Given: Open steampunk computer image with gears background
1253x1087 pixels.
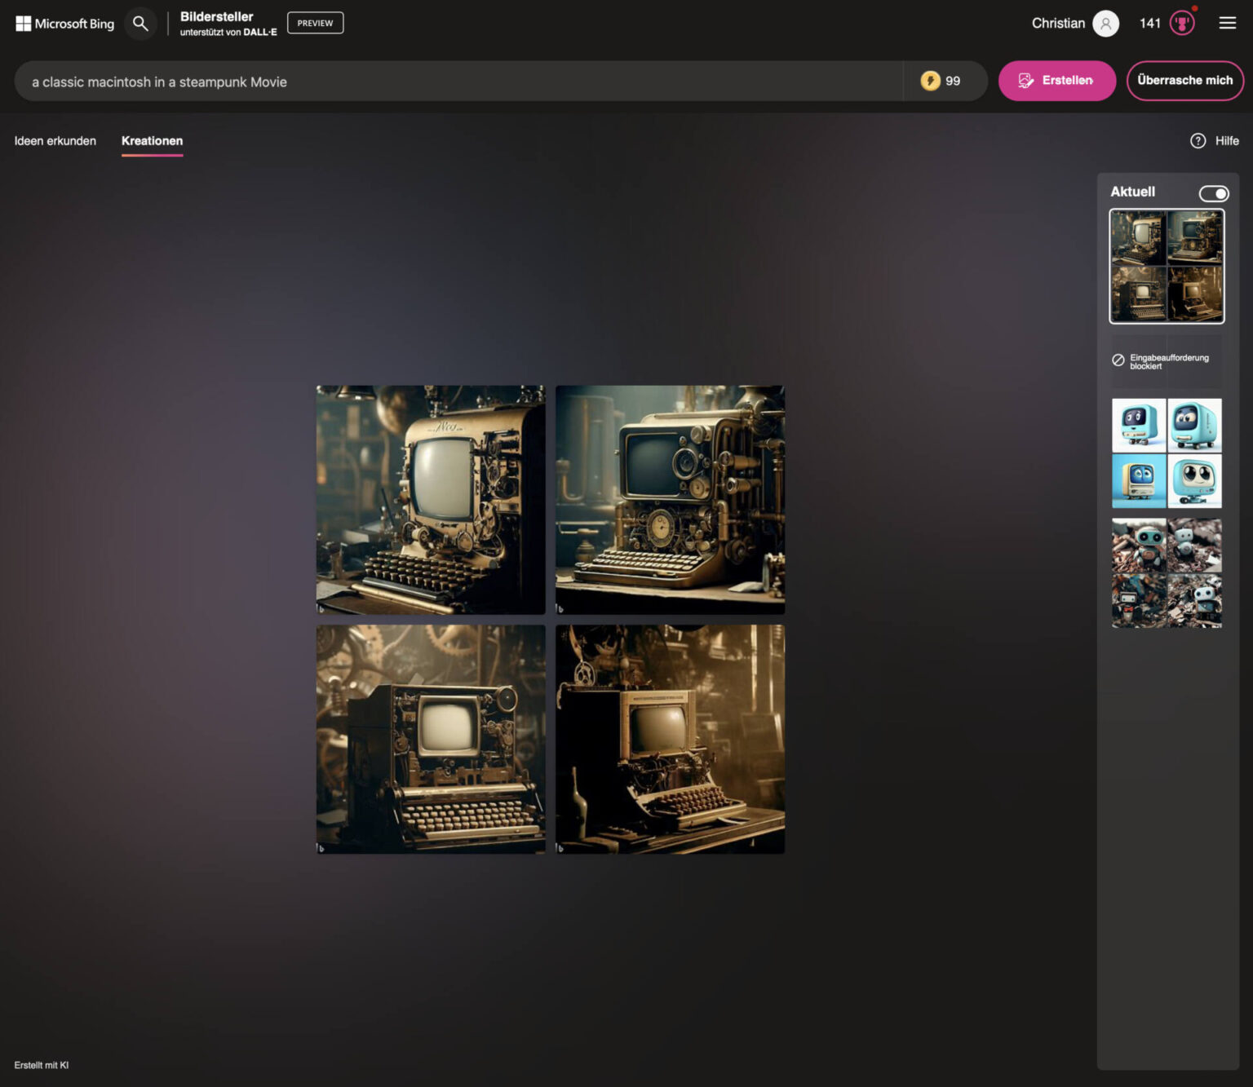Looking at the screenshot, I should (431, 740).
